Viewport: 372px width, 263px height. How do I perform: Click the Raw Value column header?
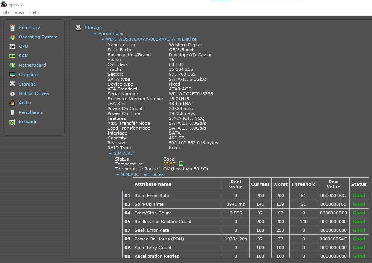pos(333,184)
